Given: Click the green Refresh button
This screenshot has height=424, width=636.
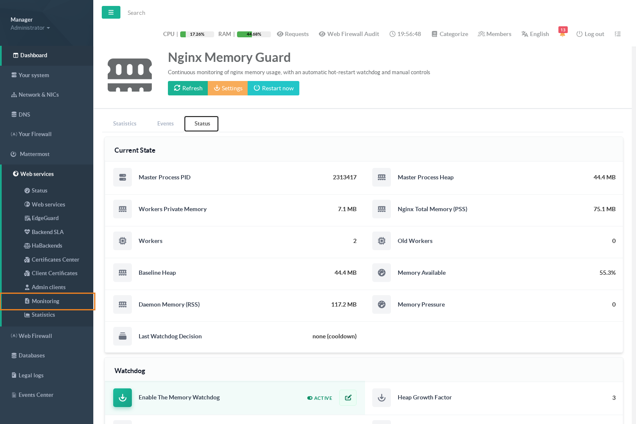Looking at the screenshot, I should click(188, 88).
